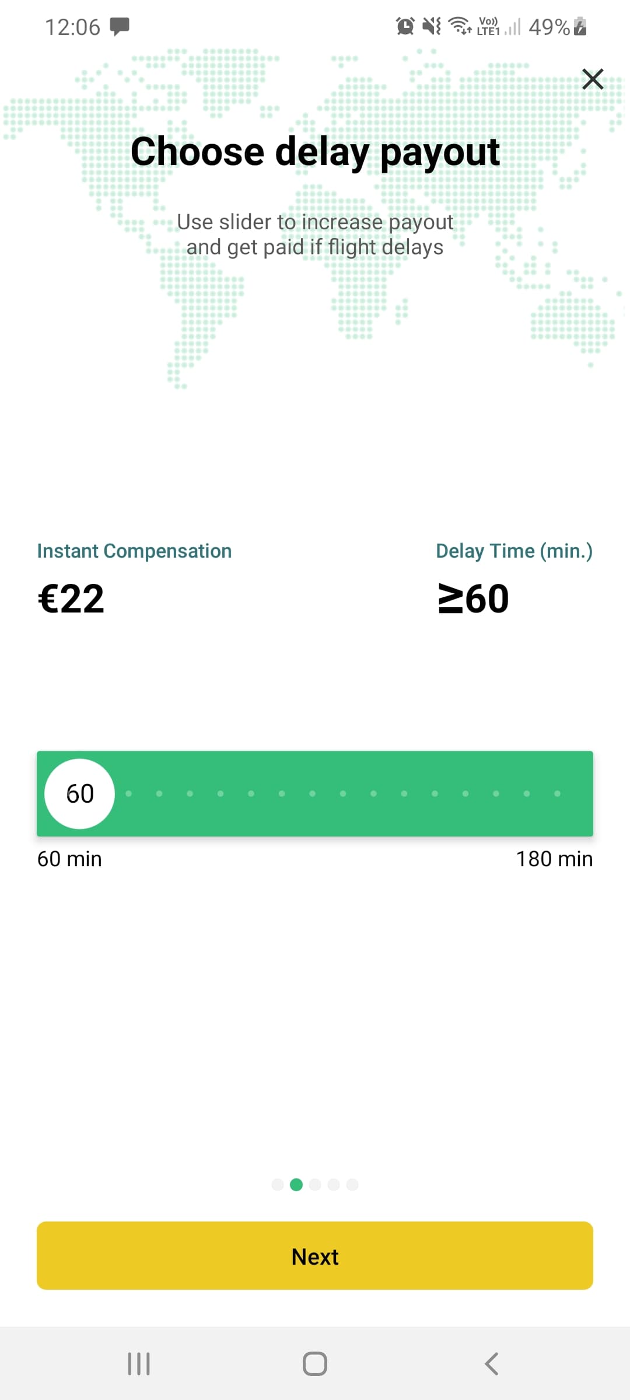Click the slider dot nearest the handle

pyautogui.click(x=129, y=793)
